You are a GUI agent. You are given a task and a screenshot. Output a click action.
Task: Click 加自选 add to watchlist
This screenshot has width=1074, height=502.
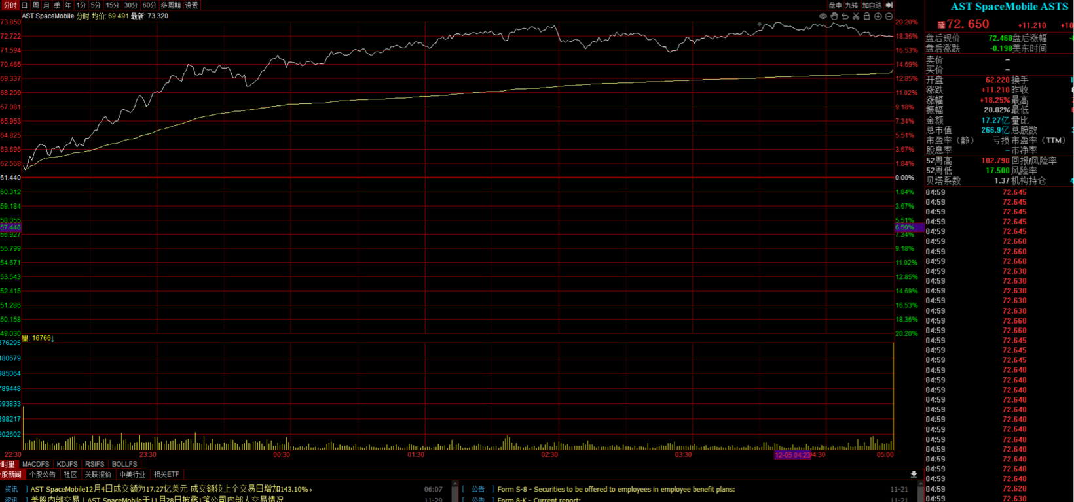pyautogui.click(x=872, y=5)
